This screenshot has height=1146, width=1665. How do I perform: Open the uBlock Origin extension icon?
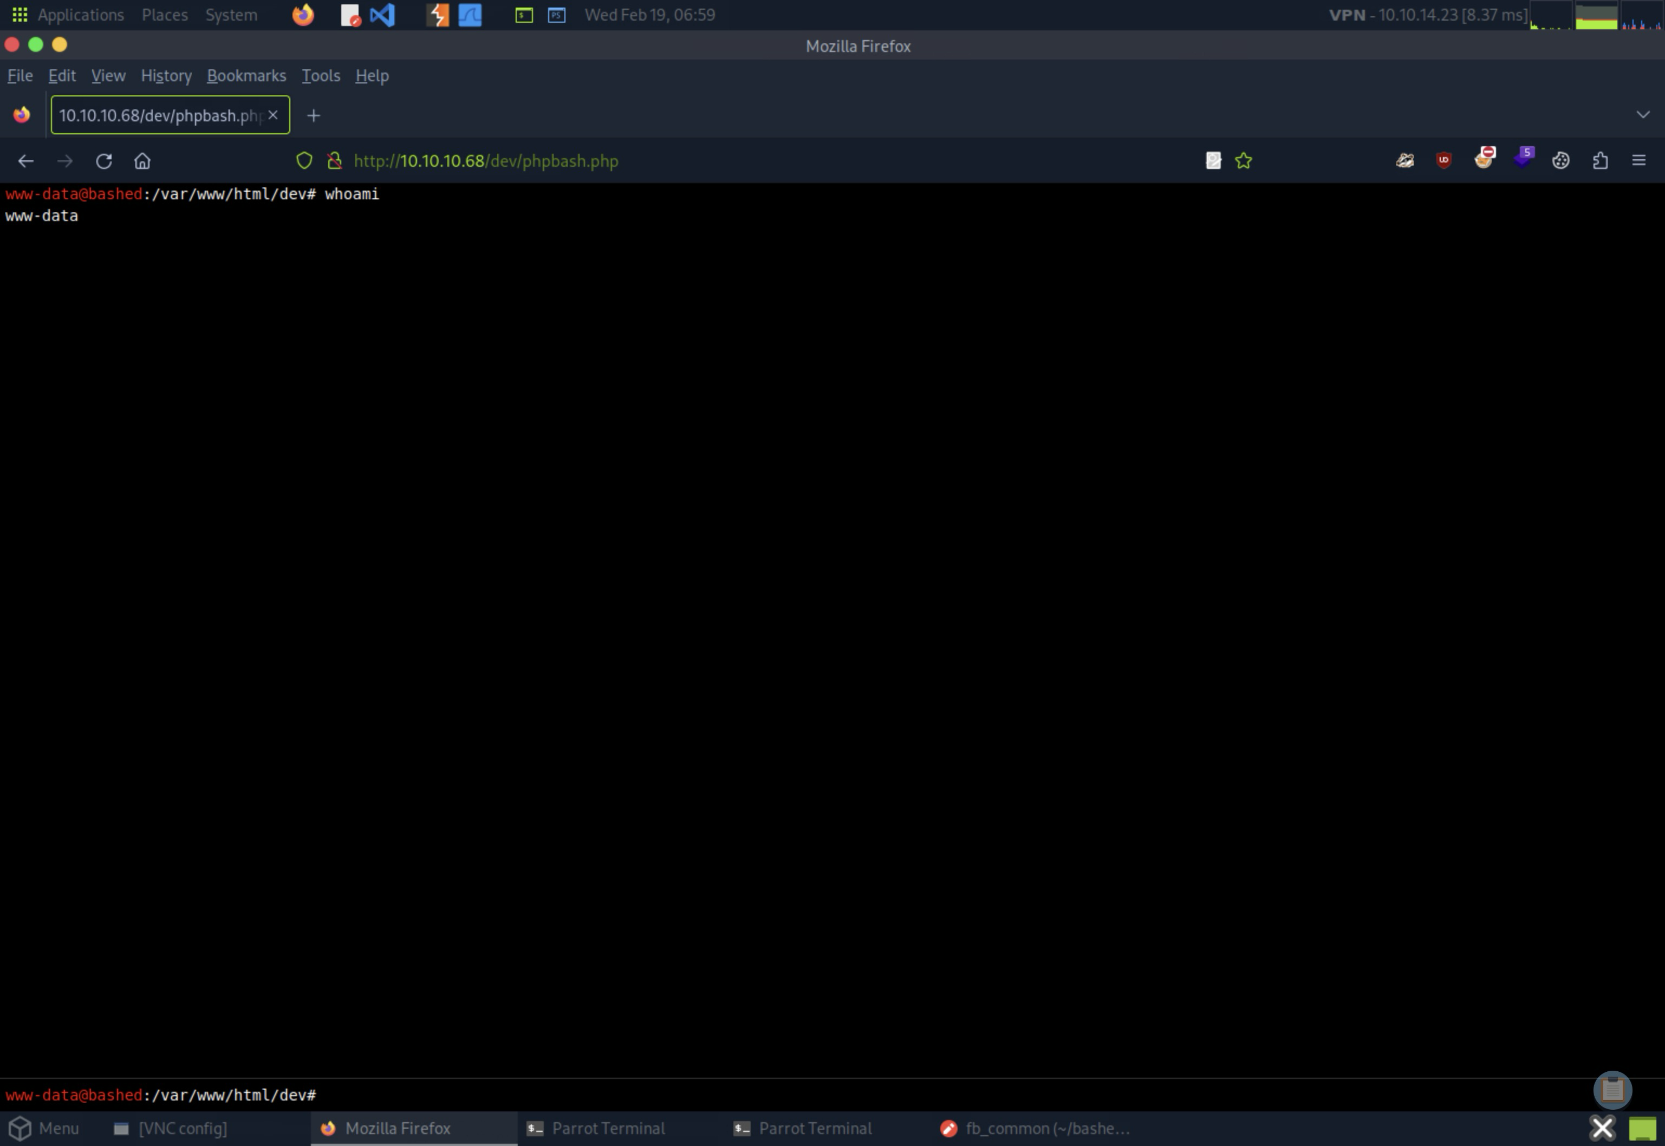pos(1443,160)
